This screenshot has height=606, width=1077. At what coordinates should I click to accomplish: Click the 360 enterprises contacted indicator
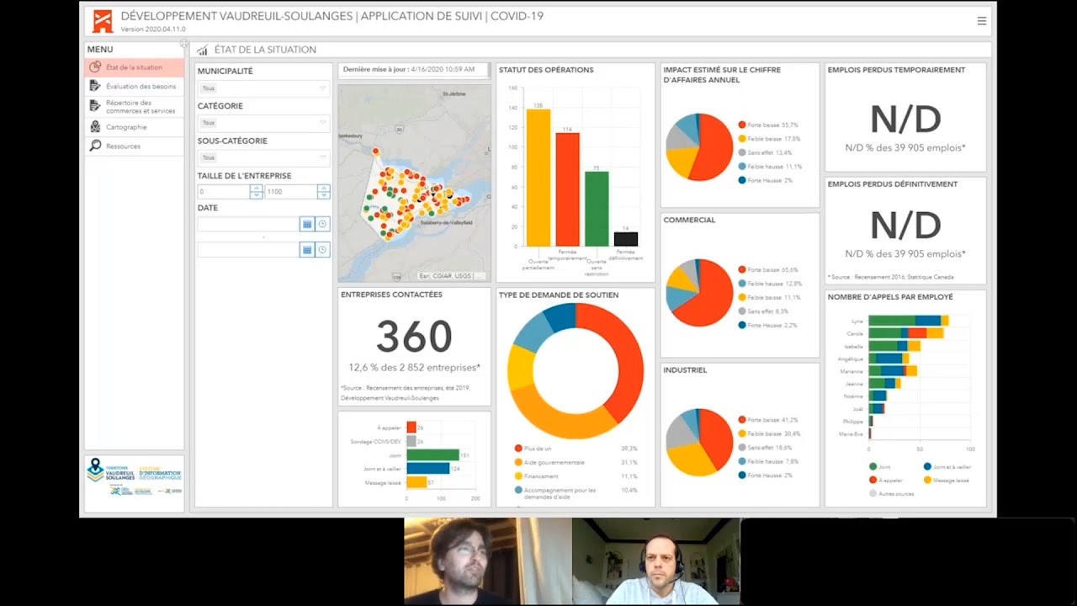[414, 338]
